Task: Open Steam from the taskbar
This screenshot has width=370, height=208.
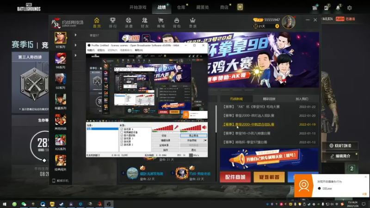Action: 62,204
